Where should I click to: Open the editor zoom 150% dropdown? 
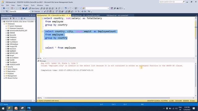coord(44,58)
